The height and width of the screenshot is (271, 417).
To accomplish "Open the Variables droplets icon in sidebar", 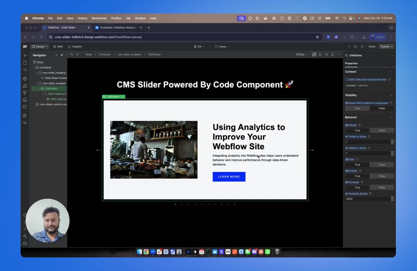I will click(x=25, y=93).
